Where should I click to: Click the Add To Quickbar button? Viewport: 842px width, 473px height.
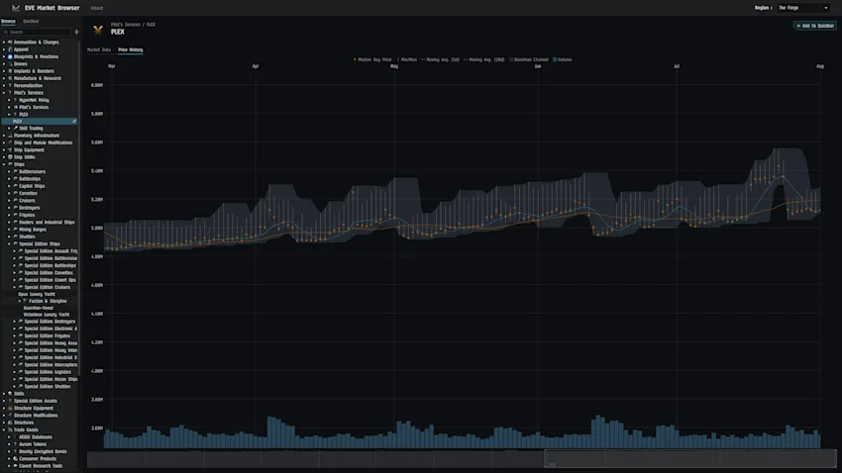814,26
